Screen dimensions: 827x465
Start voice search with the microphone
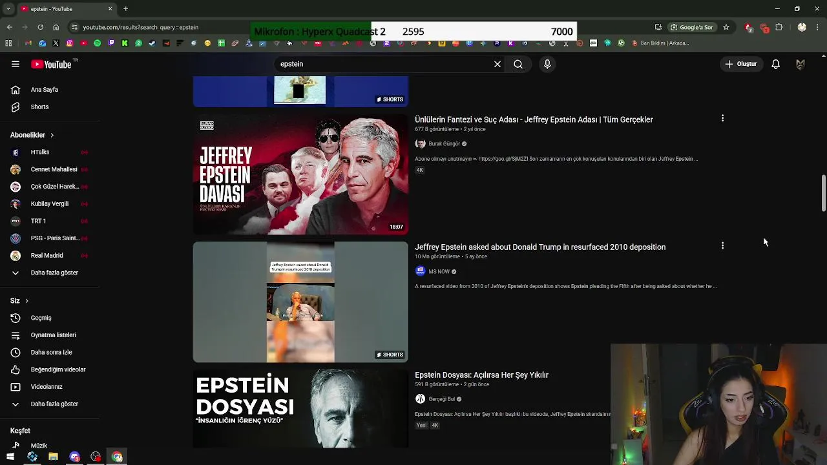(x=547, y=64)
